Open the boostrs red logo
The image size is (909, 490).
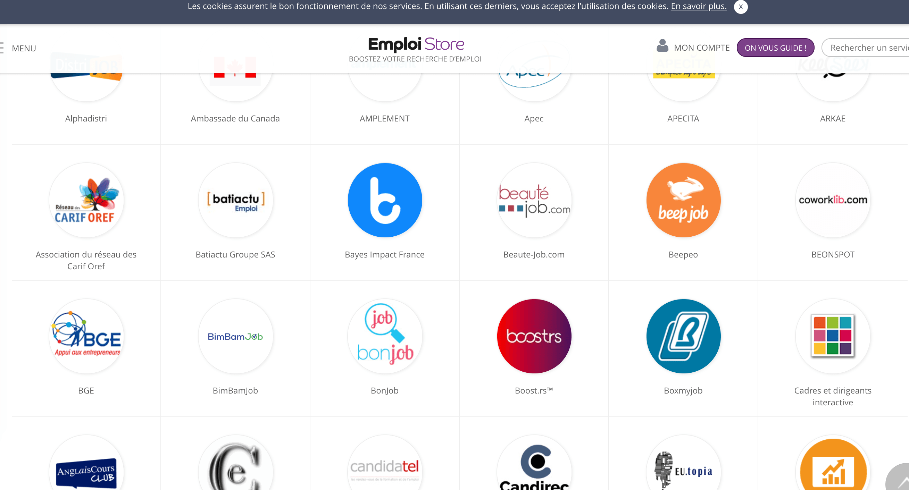(534, 336)
